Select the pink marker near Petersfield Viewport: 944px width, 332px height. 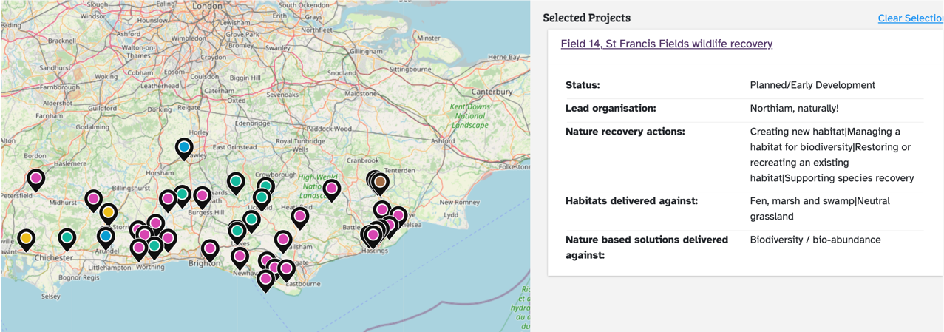pos(35,178)
